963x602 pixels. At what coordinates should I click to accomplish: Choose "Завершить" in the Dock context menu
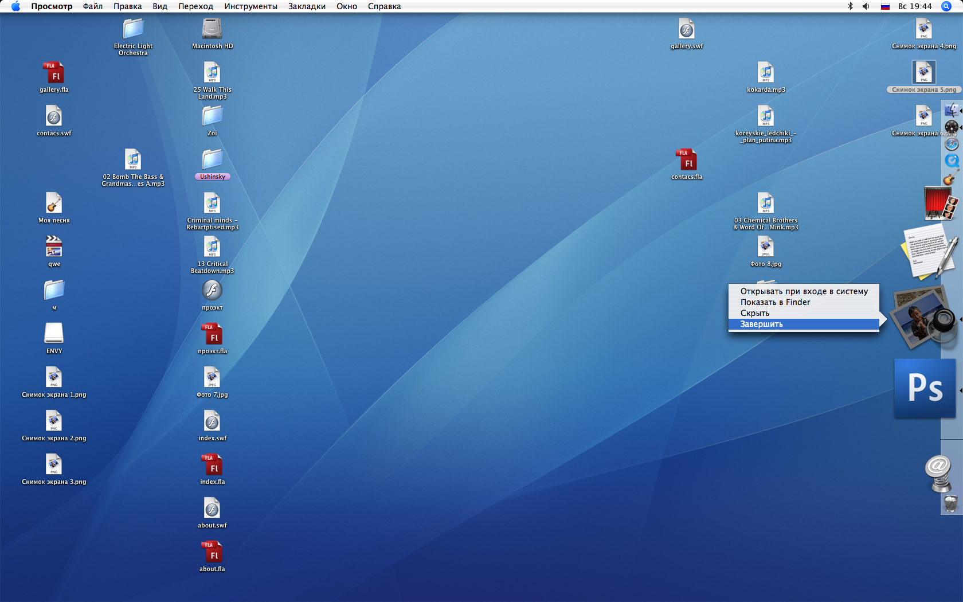[804, 324]
